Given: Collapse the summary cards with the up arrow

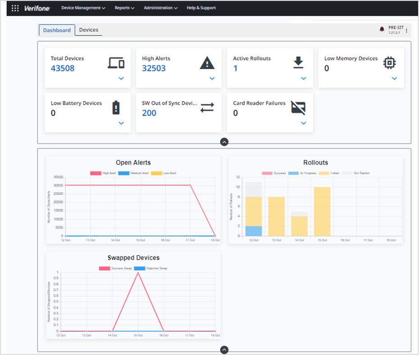Looking at the screenshot, I should tap(224, 141).
